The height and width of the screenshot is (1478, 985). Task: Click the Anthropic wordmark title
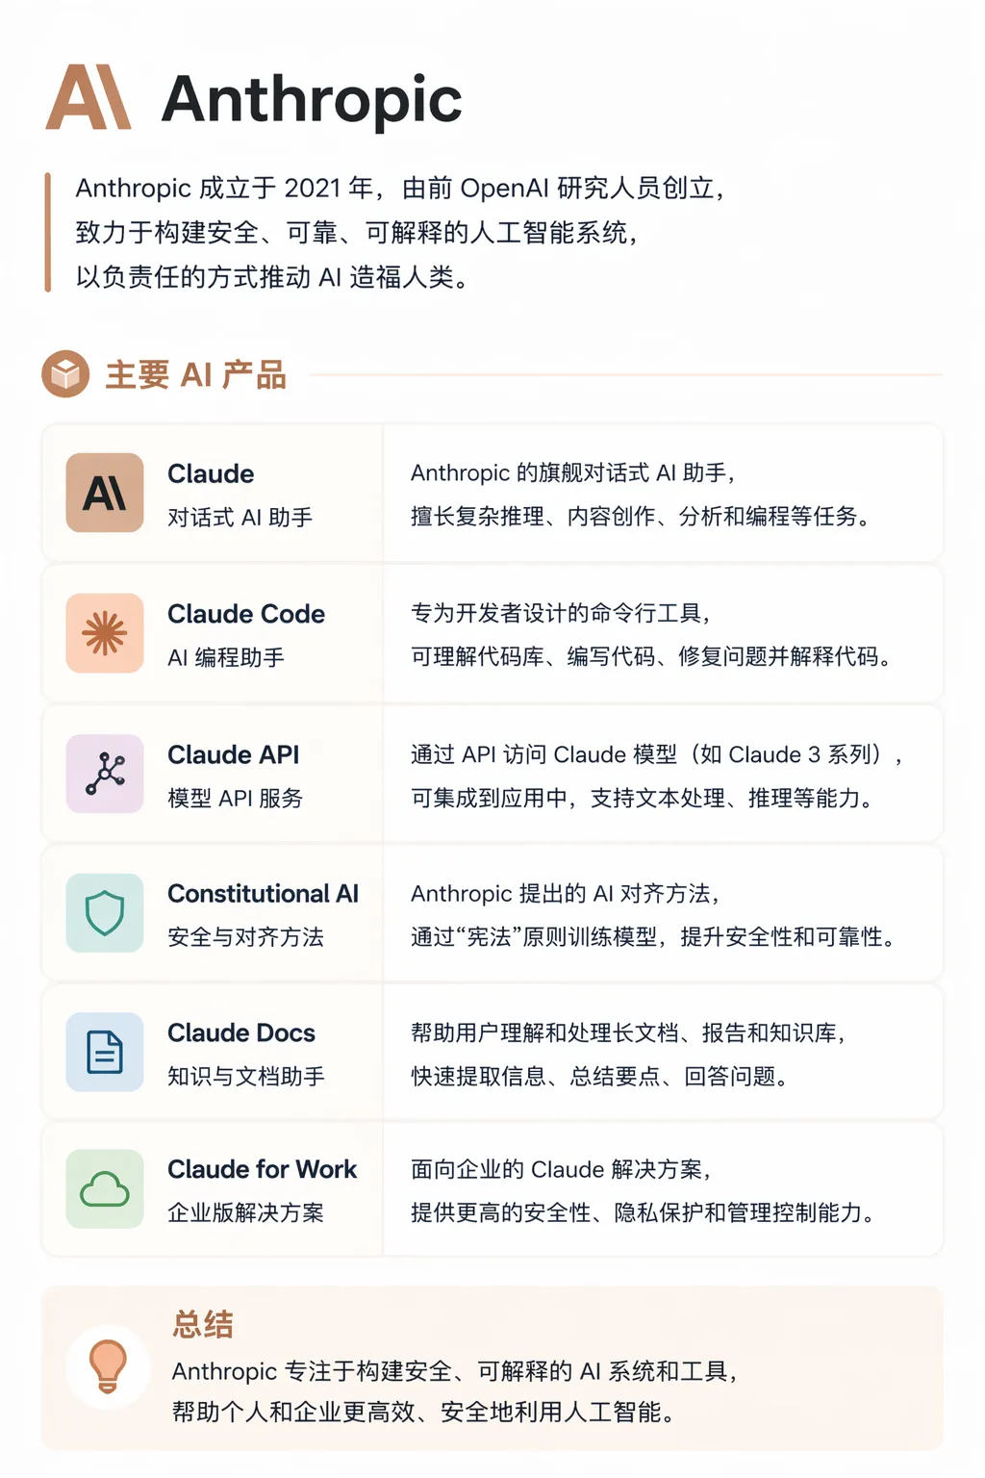click(x=312, y=99)
